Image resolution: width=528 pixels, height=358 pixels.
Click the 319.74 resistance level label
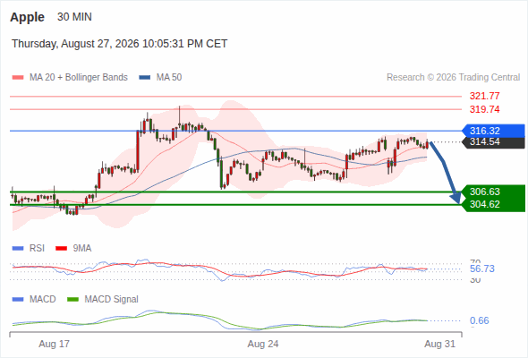point(484,109)
